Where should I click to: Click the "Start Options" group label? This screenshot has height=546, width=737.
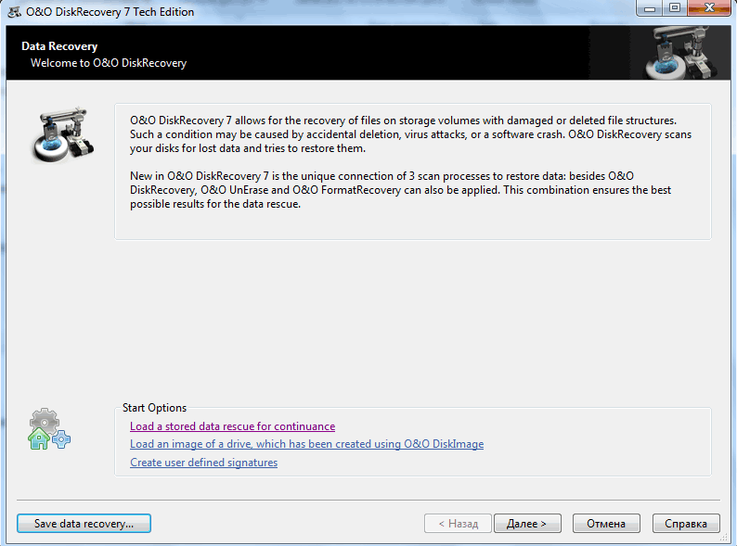tap(154, 408)
